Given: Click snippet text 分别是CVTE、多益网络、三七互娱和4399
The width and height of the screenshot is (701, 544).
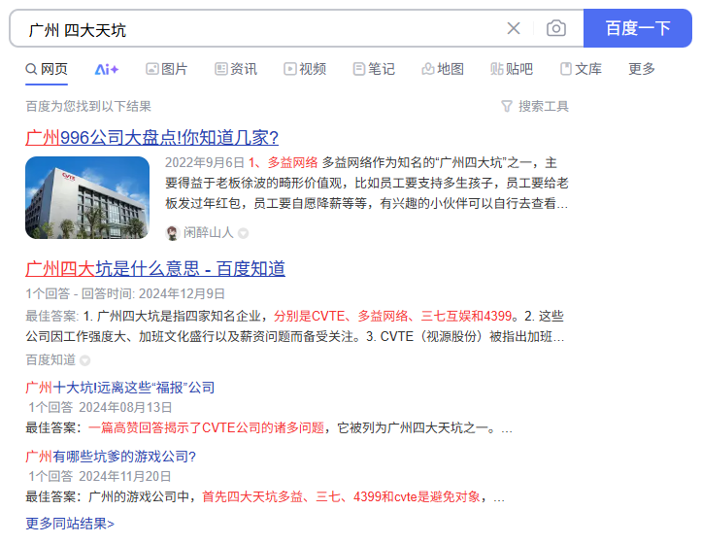Looking at the screenshot, I should pyautogui.click(x=392, y=317).
